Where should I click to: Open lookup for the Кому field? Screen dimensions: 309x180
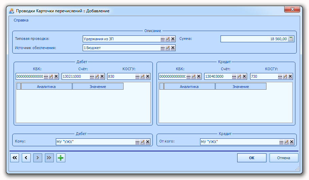pos(137,142)
